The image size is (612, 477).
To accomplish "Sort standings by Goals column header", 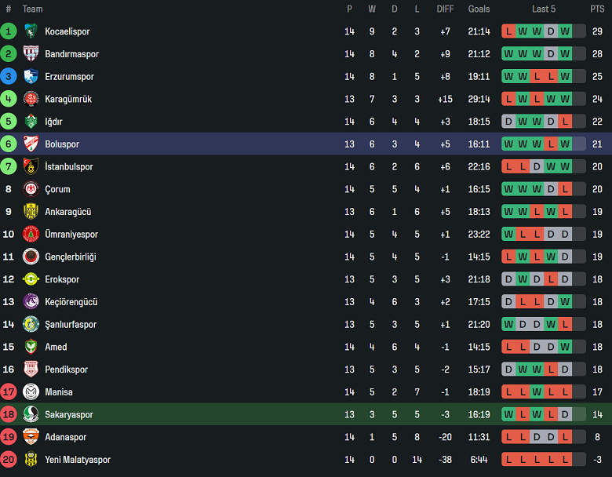I will [479, 9].
